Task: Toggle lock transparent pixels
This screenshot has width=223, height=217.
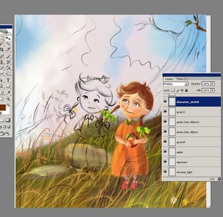Action: [173, 90]
